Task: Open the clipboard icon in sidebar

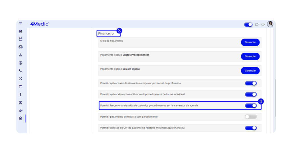Action: click(21, 87)
